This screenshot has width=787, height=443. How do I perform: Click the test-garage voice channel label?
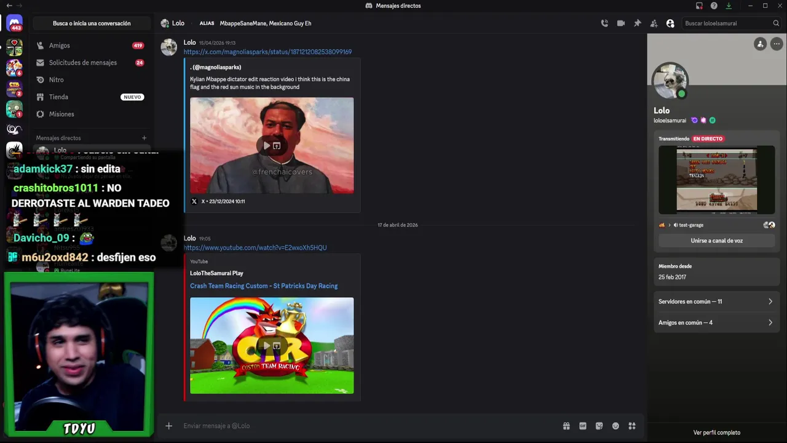coord(691,225)
